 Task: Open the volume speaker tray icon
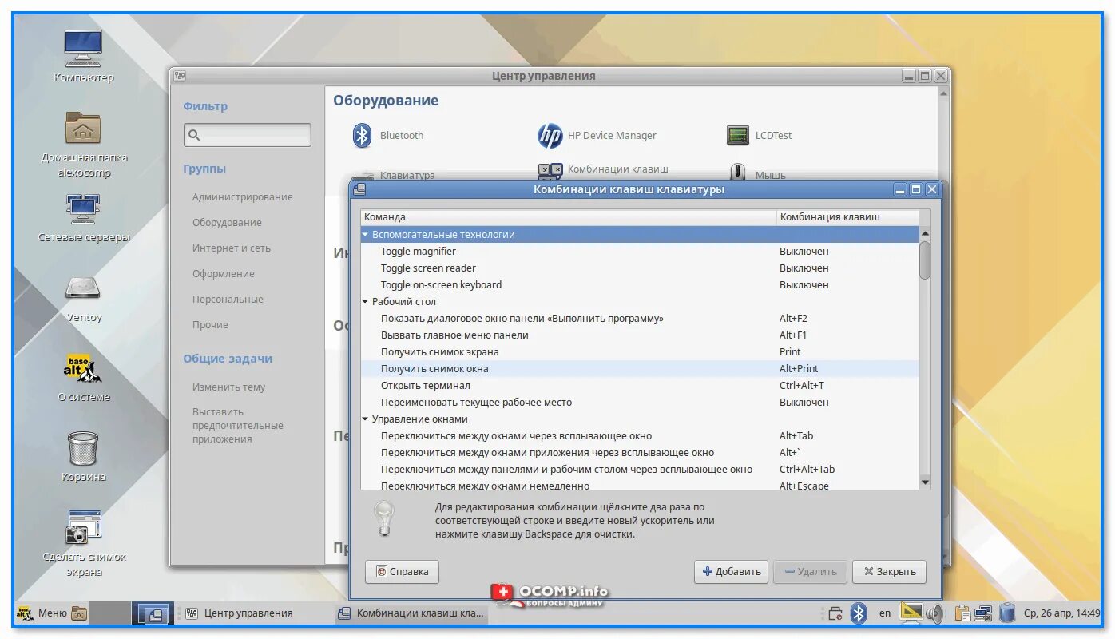[x=934, y=613]
